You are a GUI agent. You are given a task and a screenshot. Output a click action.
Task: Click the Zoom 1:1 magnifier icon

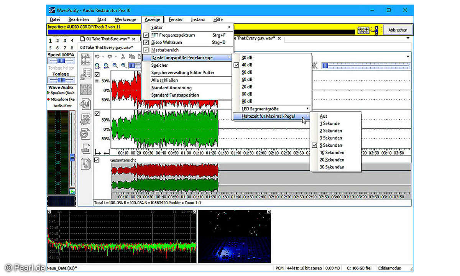click(97, 66)
